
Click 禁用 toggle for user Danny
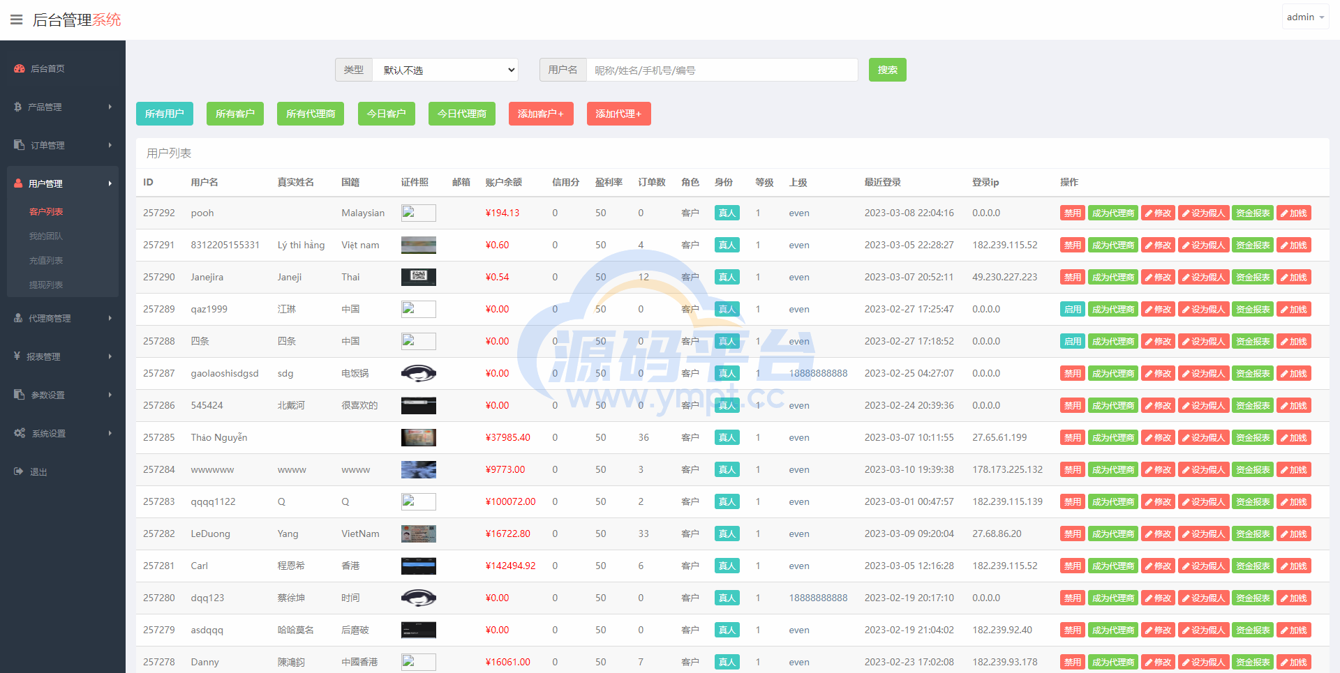coord(1073,662)
